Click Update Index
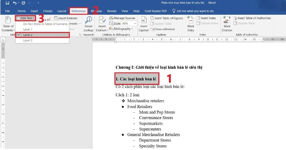The image size is (286, 150). [x=208, y=23]
